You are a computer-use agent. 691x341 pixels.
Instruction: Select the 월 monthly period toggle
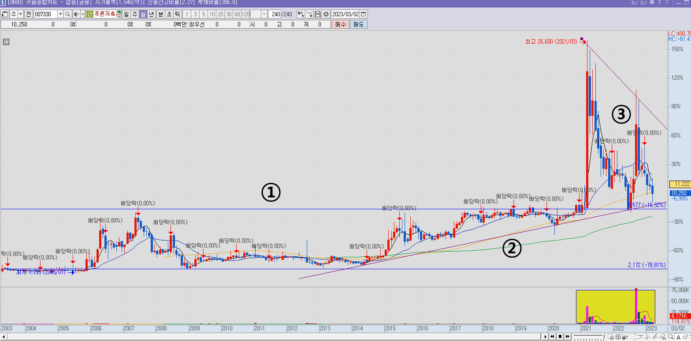pos(143,14)
